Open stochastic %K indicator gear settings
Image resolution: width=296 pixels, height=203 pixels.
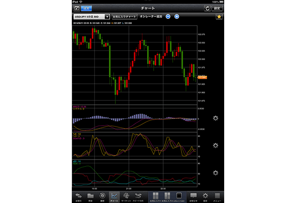pos(215,146)
